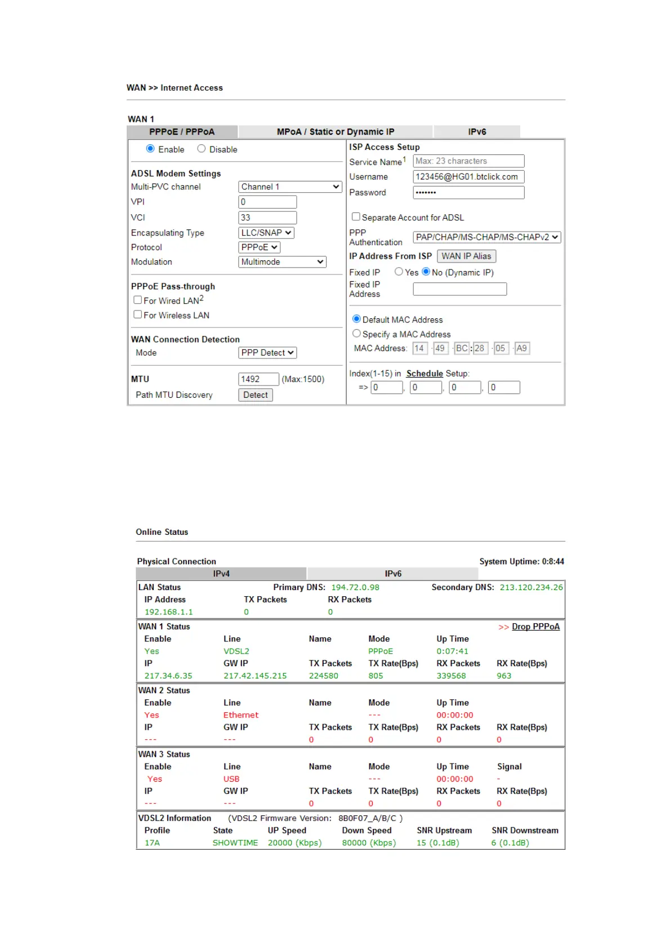Click WAN 1 Line value VDSL2
The height and width of the screenshot is (949, 670).
click(x=236, y=651)
